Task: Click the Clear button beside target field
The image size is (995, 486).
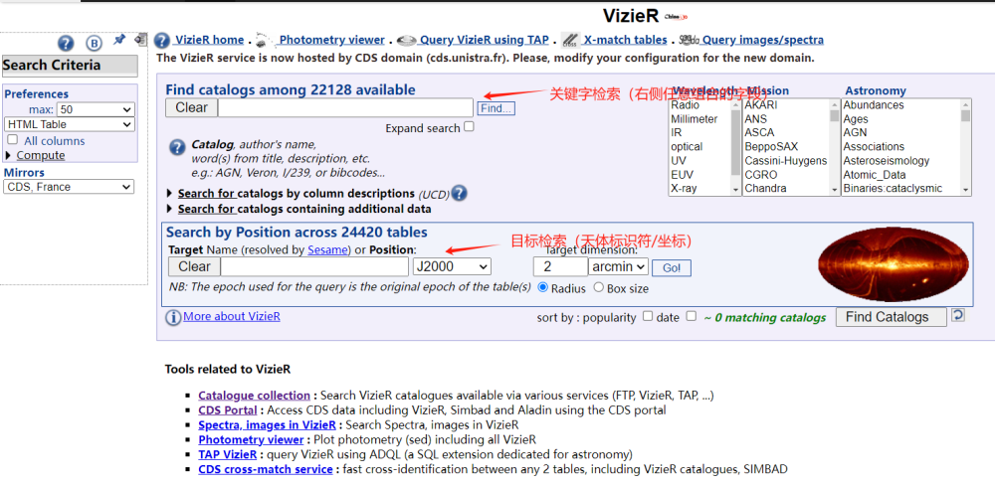Action: (x=194, y=266)
